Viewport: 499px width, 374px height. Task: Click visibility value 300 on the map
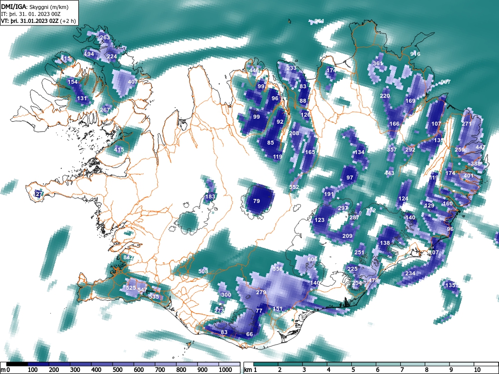(x=226, y=295)
